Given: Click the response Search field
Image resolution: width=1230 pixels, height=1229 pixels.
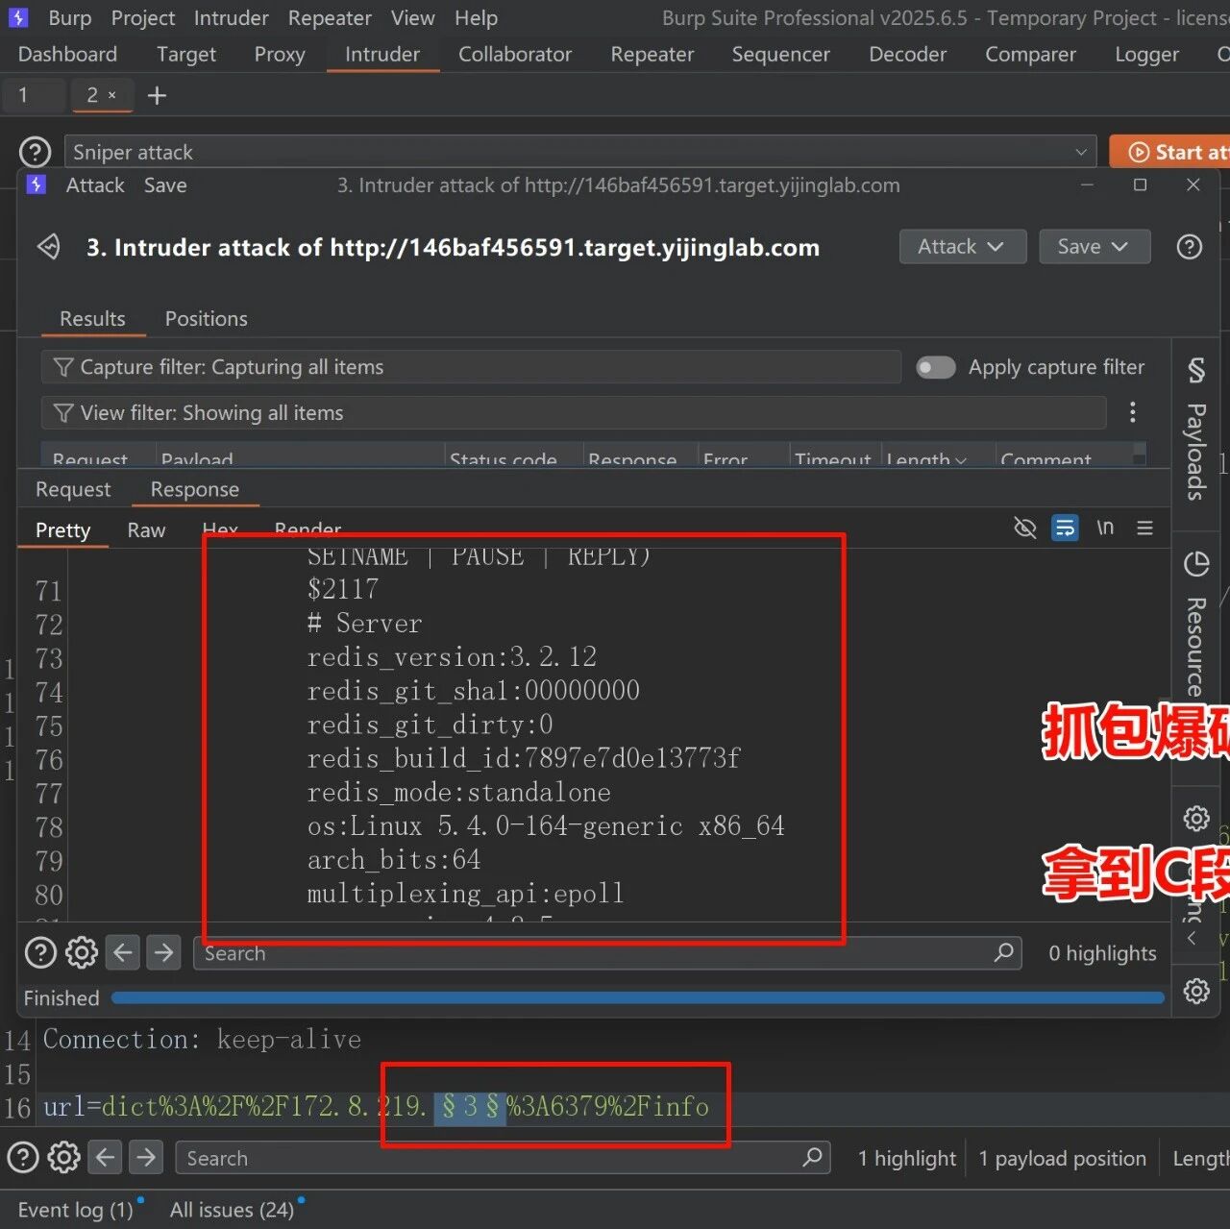Looking at the screenshot, I should pyautogui.click(x=606, y=953).
